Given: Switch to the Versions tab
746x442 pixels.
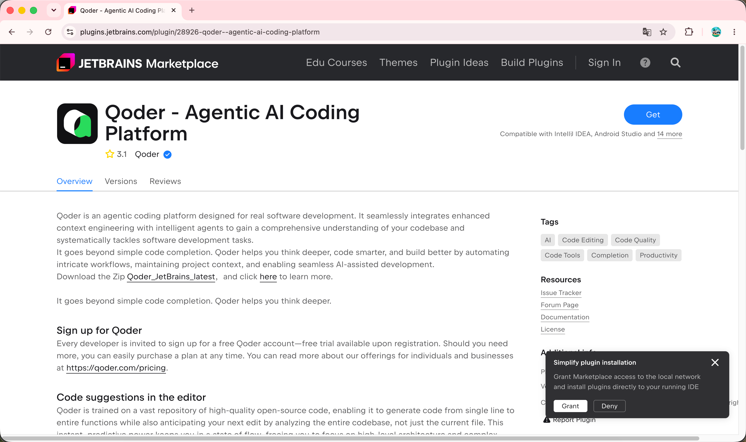Looking at the screenshot, I should click(x=121, y=181).
